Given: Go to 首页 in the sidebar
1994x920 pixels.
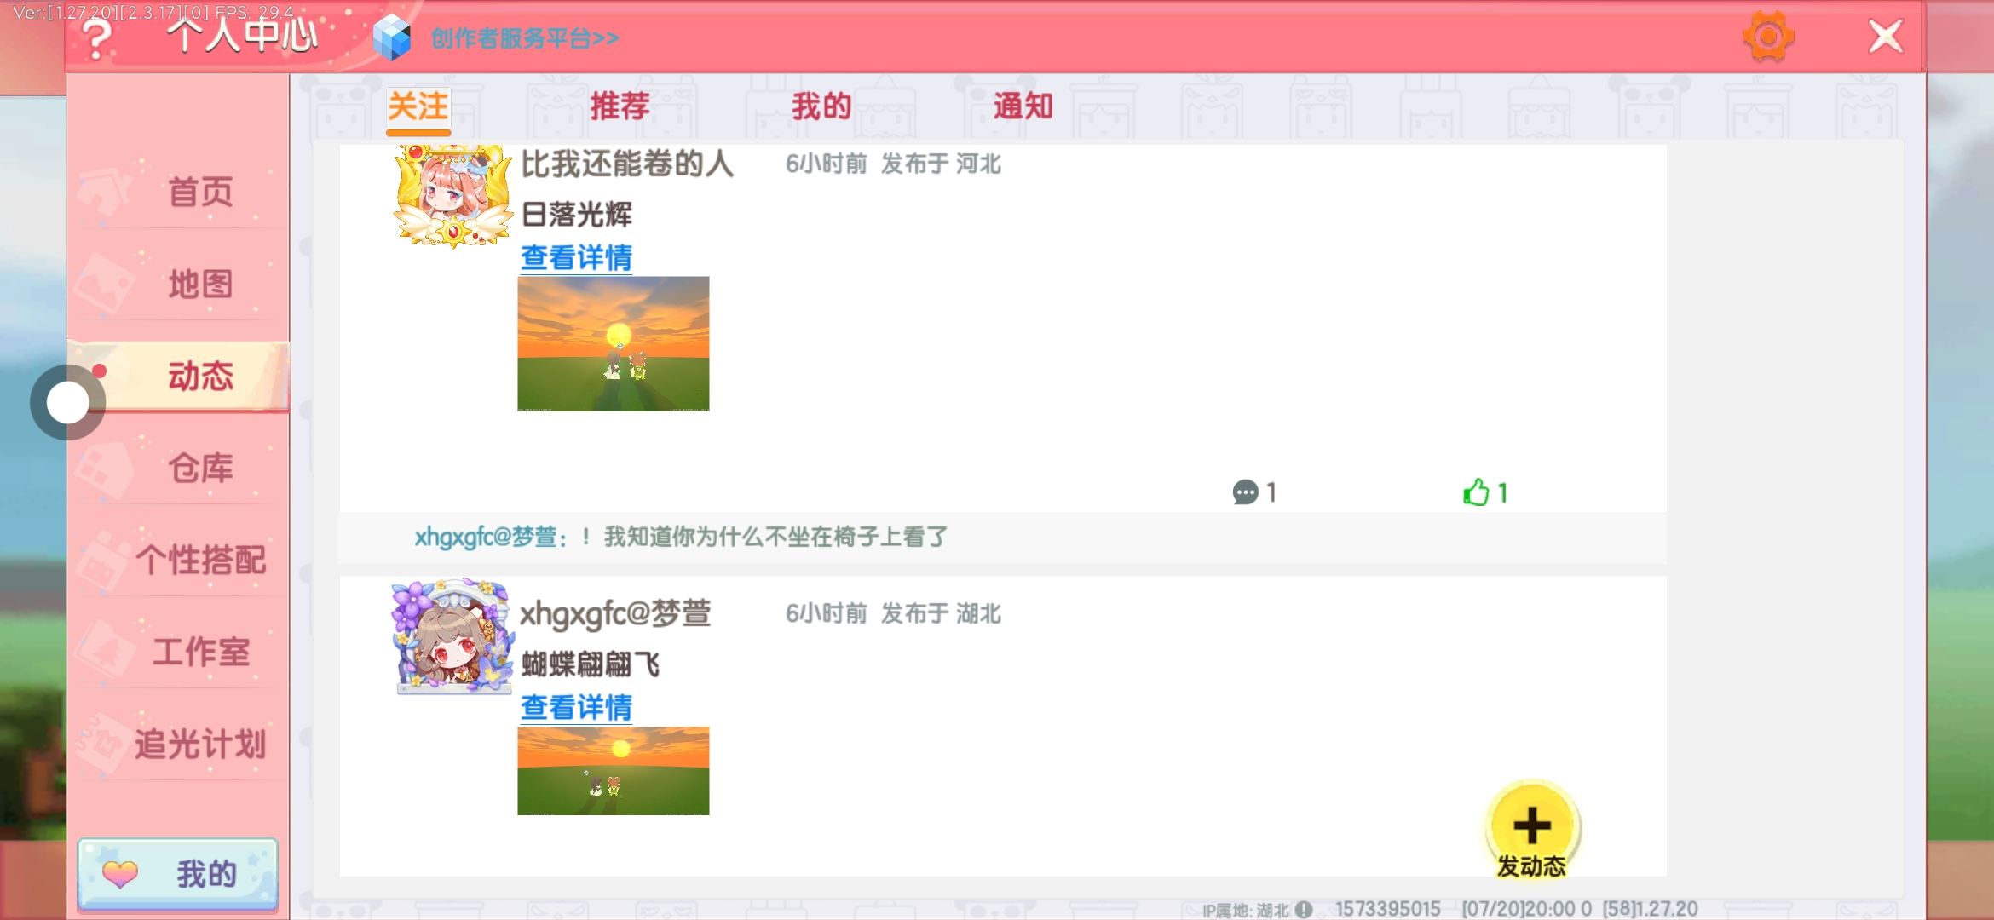Looking at the screenshot, I should pos(200,192).
